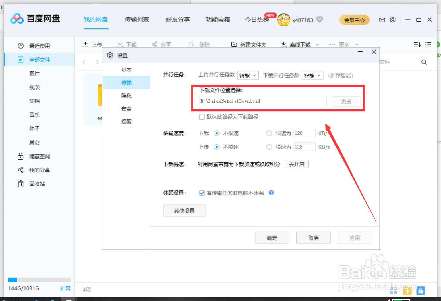The width and height of the screenshot is (441, 301).
Task: Open the 提醒 settings tab
Action: (126, 121)
